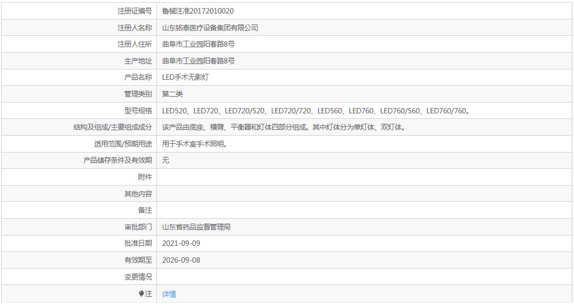Click the 管理类别 label
Image resolution: width=574 pixels, height=305 pixels.
click(138, 94)
